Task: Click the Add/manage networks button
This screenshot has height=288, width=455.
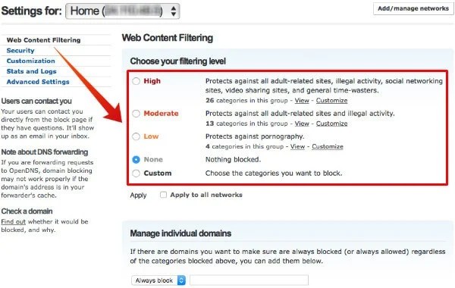Action: (x=413, y=8)
